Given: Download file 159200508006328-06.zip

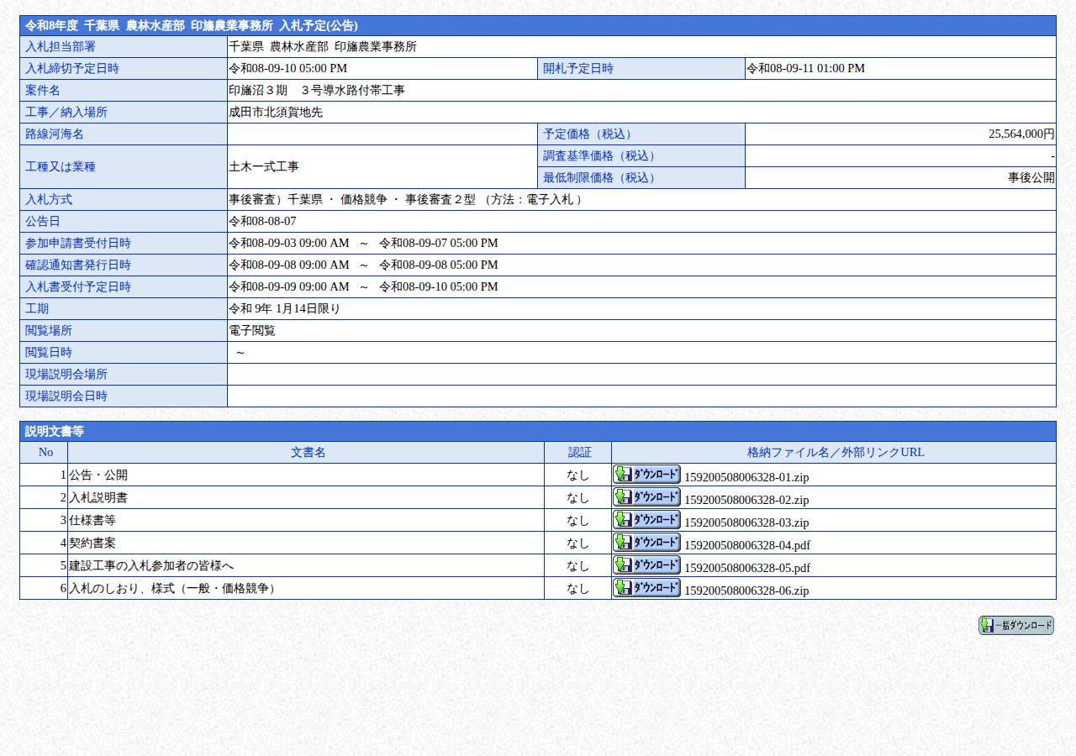Looking at the screenshot, I should pyautogui.click(x=646, y=587).
